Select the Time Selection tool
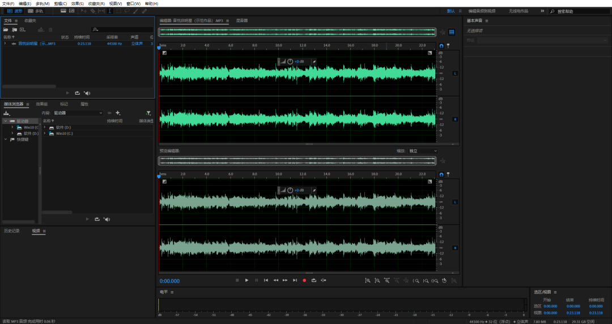Viewport: 612px width, 324px height. coord(110,11)
